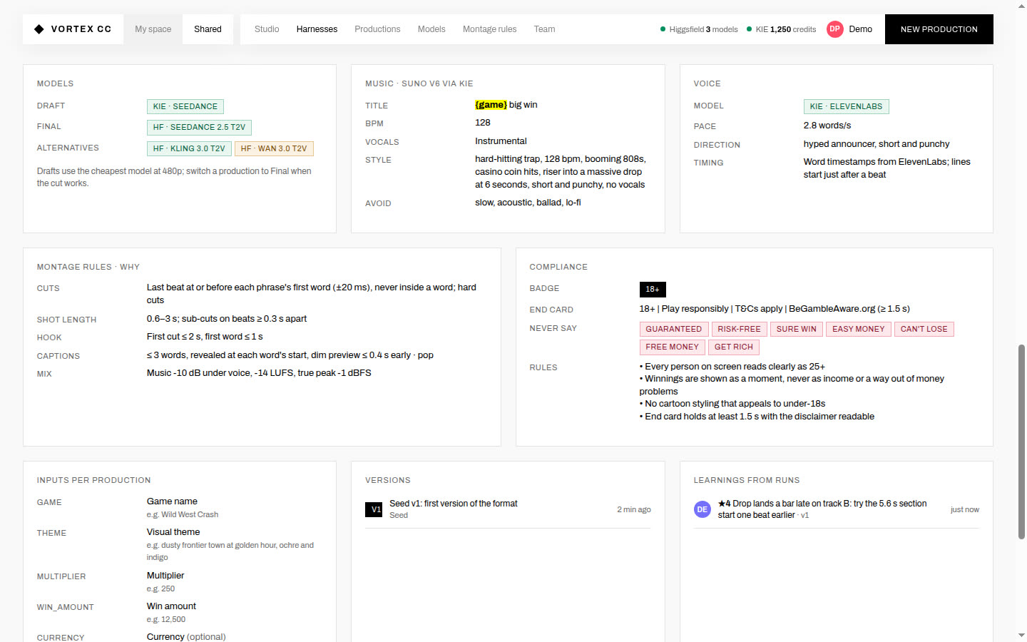1027x642 pixels.
Task: Click the highlighted {game} title variable
Action: pos(491,105)
